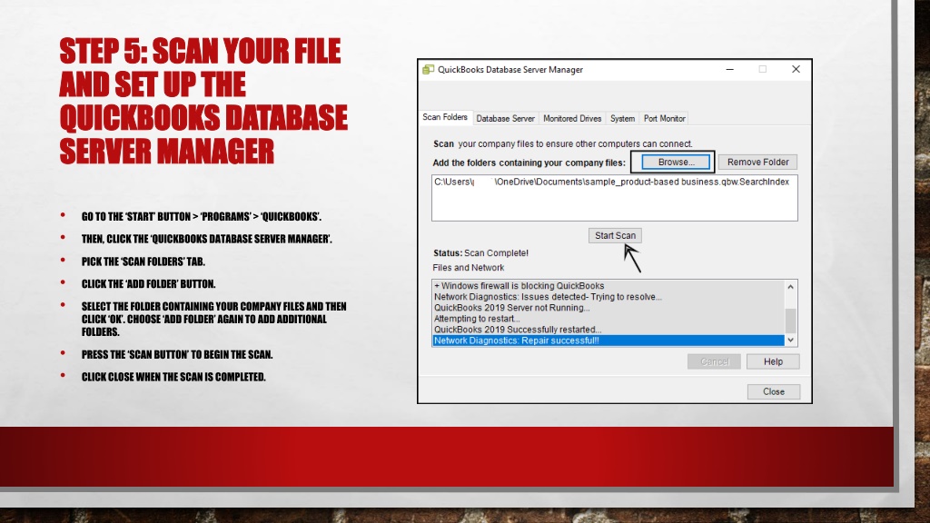Open the Database Server tab
The height and width of the screenshot is (523, 930).
505,119
